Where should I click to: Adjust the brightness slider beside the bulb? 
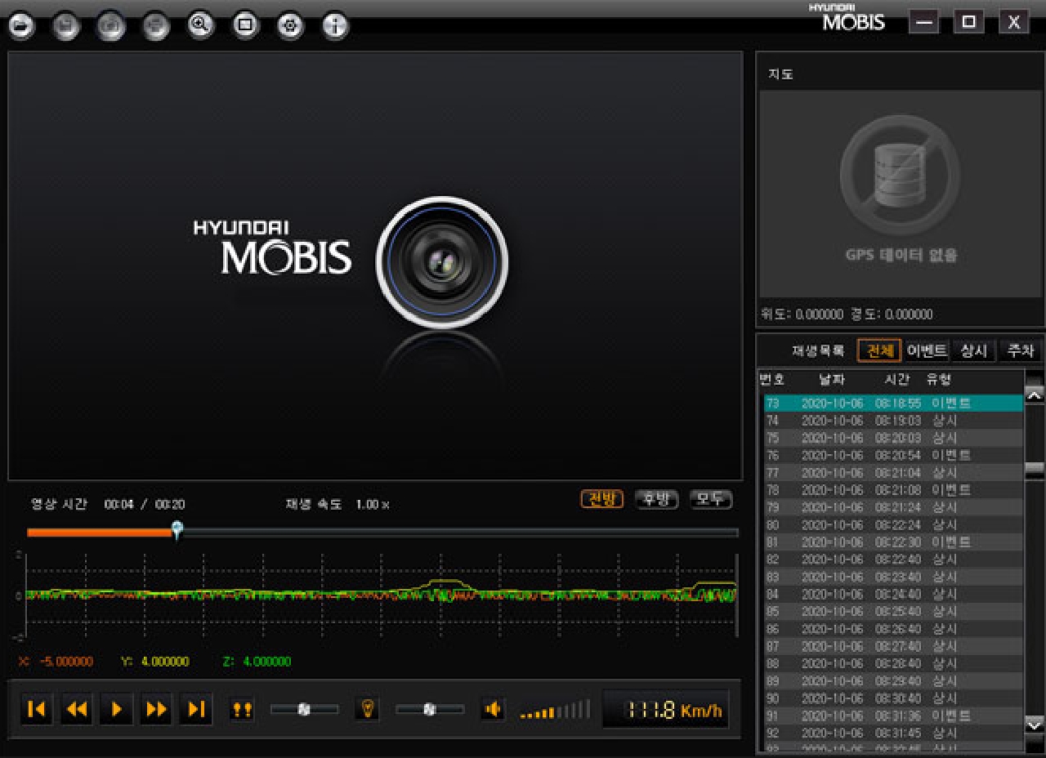[x=430, y=709]
